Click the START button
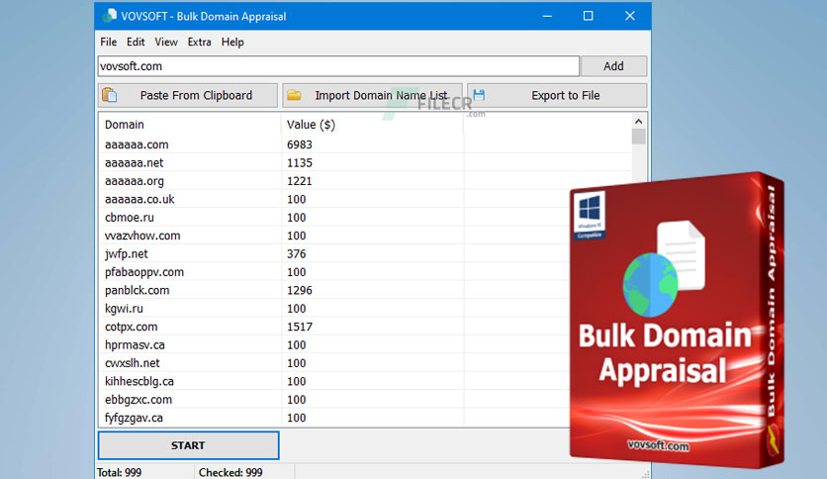The image size is (827, 479). [188, 445]
